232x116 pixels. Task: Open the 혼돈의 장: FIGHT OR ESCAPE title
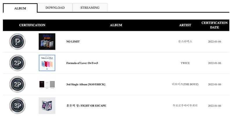click(x=86, y=106)
